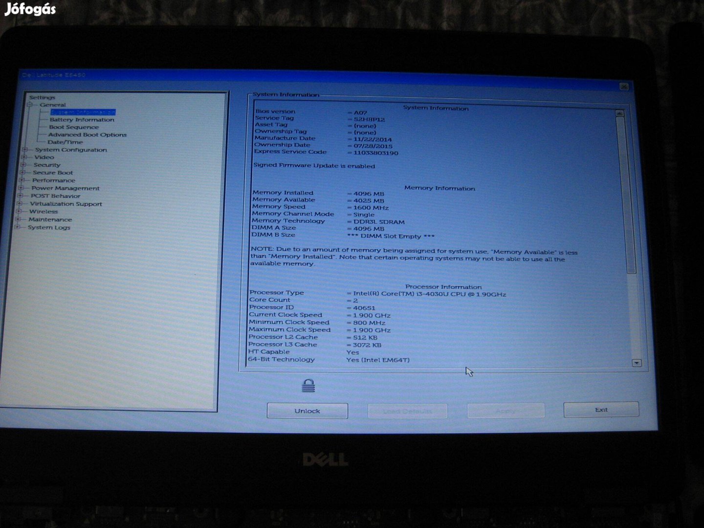Select the POST Behavior label
Viewport: 704px width, 528px height.
[56, 196]
